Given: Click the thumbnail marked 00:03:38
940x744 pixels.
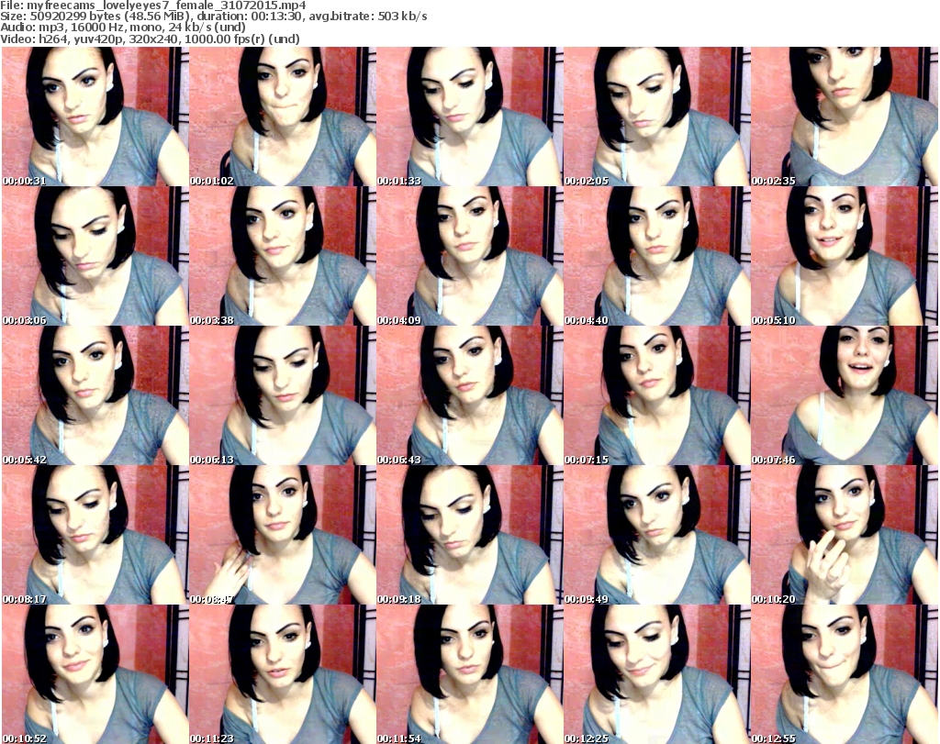Looking at the screenshot, I should click(283, 256).
